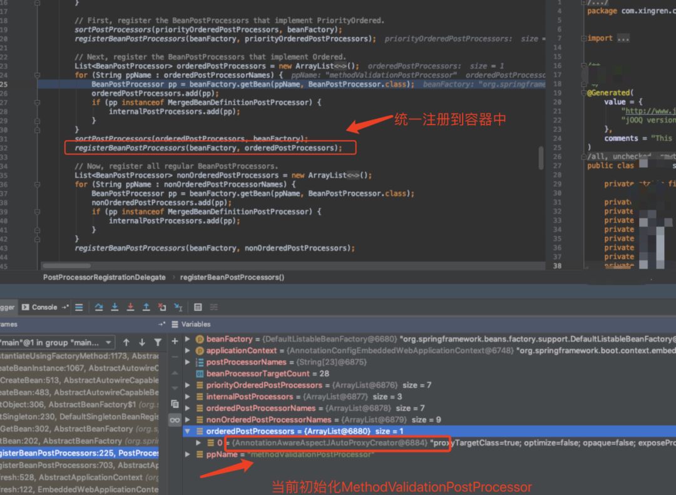The image size is (676, 495).
Task: Click the Step Out debugger icon
Action: pyautogui.click(x=146, y=307)
